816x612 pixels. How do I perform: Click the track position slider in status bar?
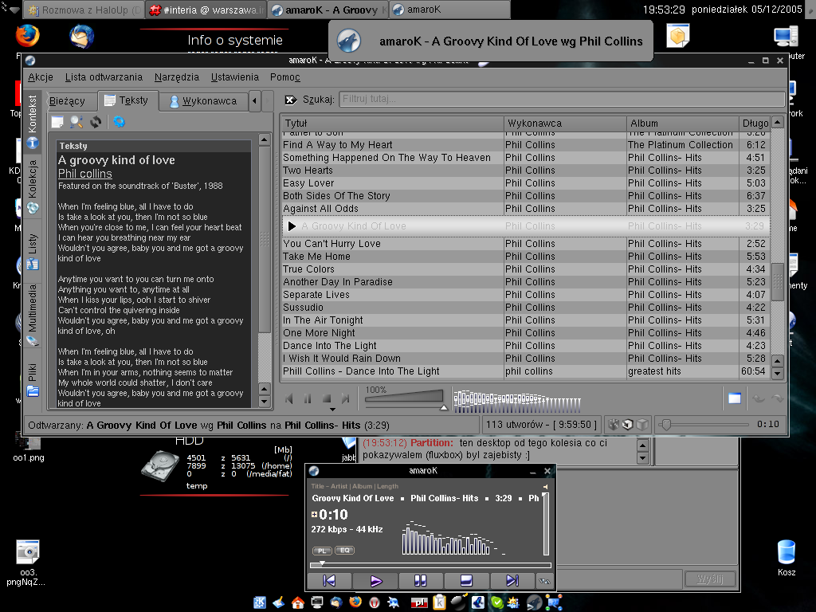click(x=704, y=425)
